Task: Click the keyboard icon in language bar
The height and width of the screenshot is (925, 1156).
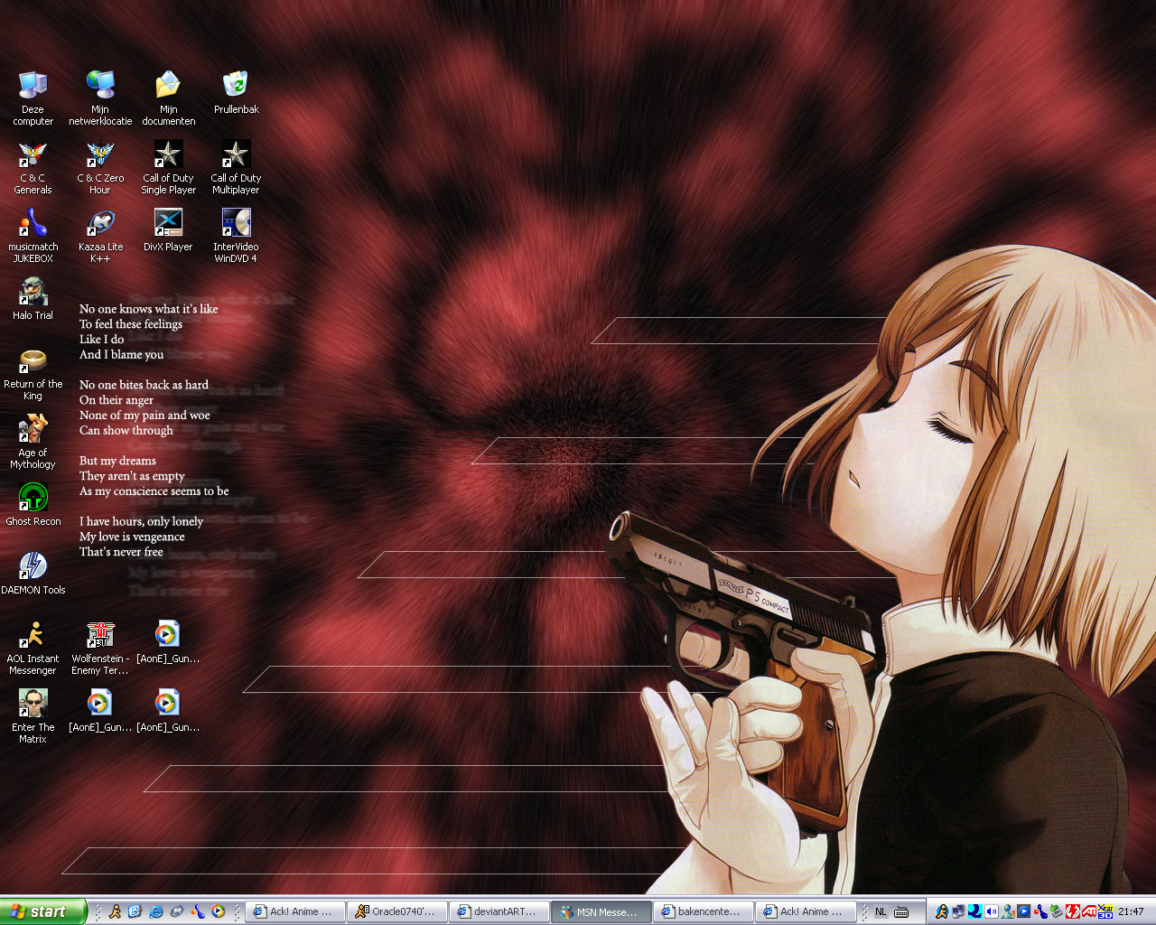Action: tap(901, 911)
